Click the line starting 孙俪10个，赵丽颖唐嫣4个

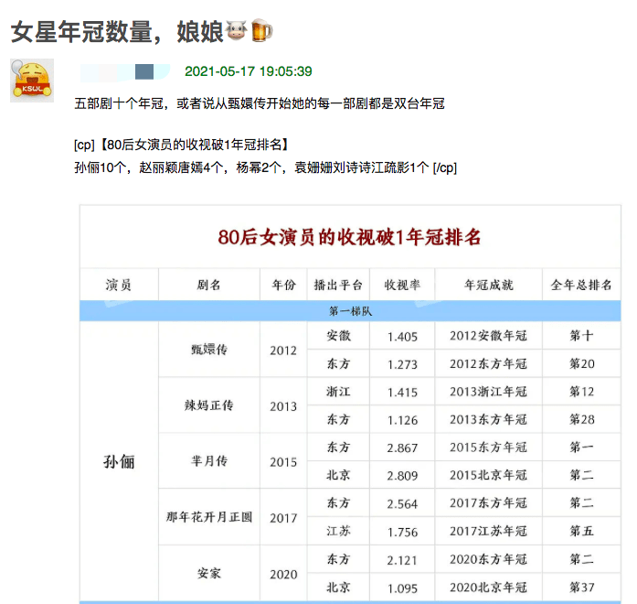click(265, 167)
